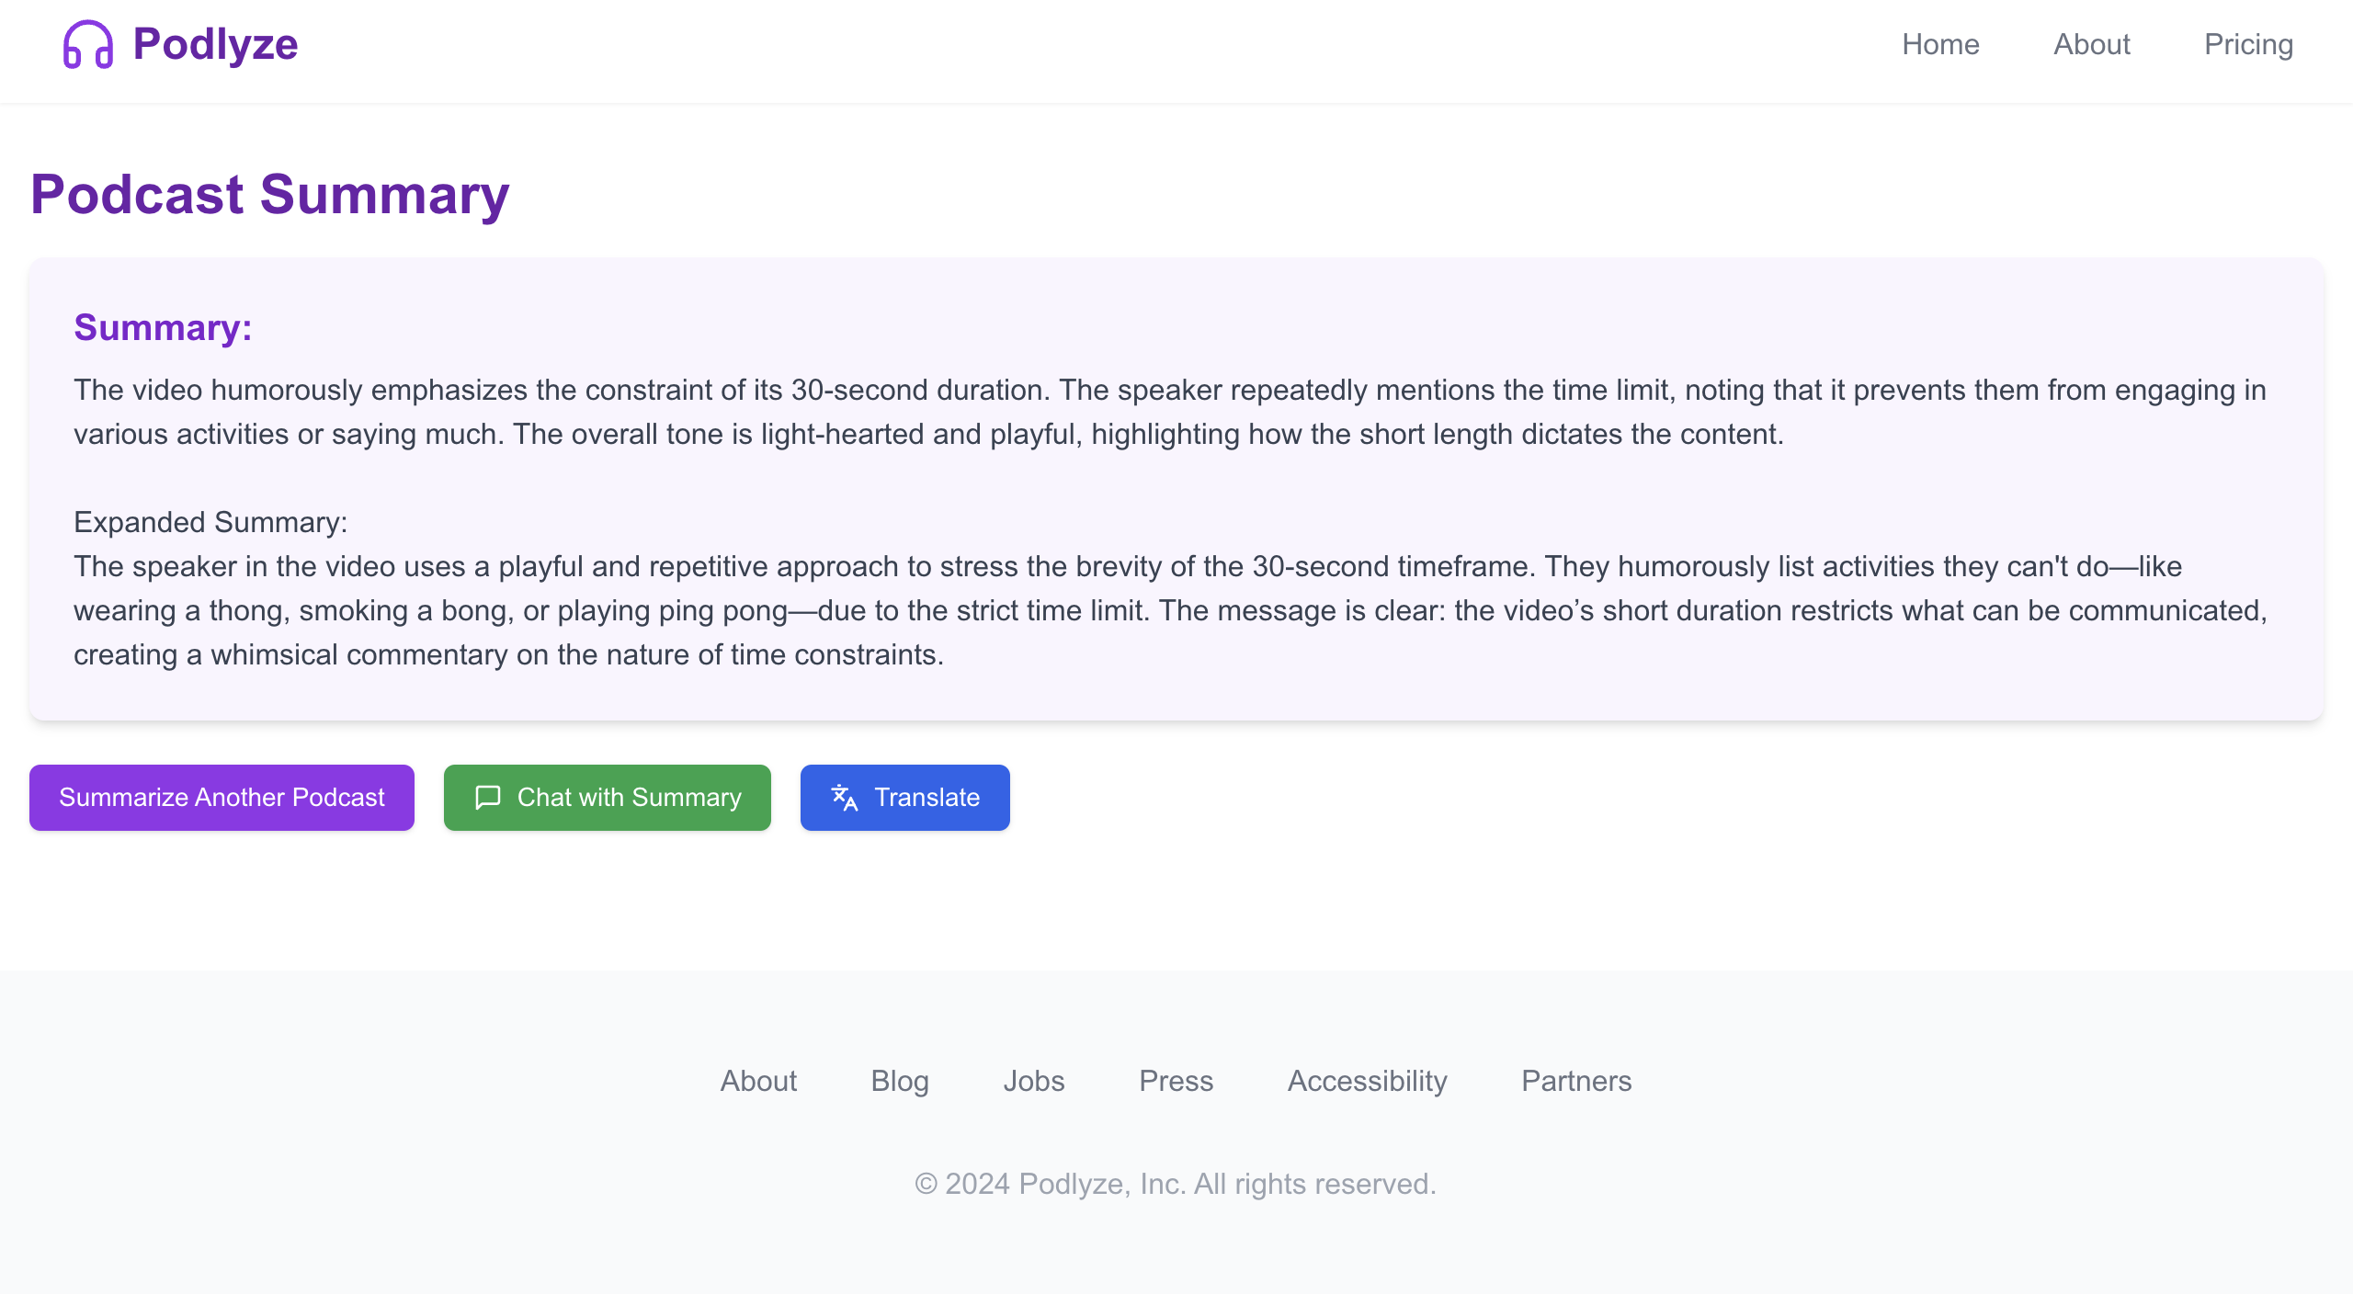Viewport: 2353px width, 1294px height.
Task: Open the Home navigation link
Action: [x=1940, y=44]
